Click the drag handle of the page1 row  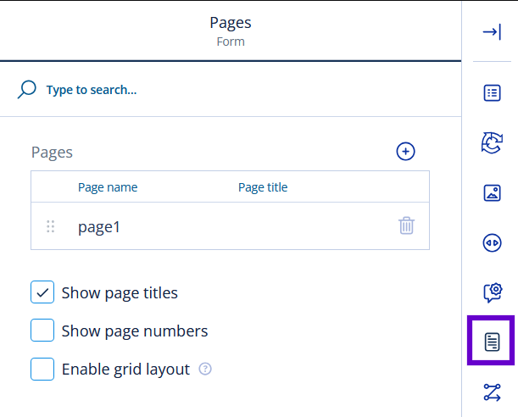click(50, 226)
